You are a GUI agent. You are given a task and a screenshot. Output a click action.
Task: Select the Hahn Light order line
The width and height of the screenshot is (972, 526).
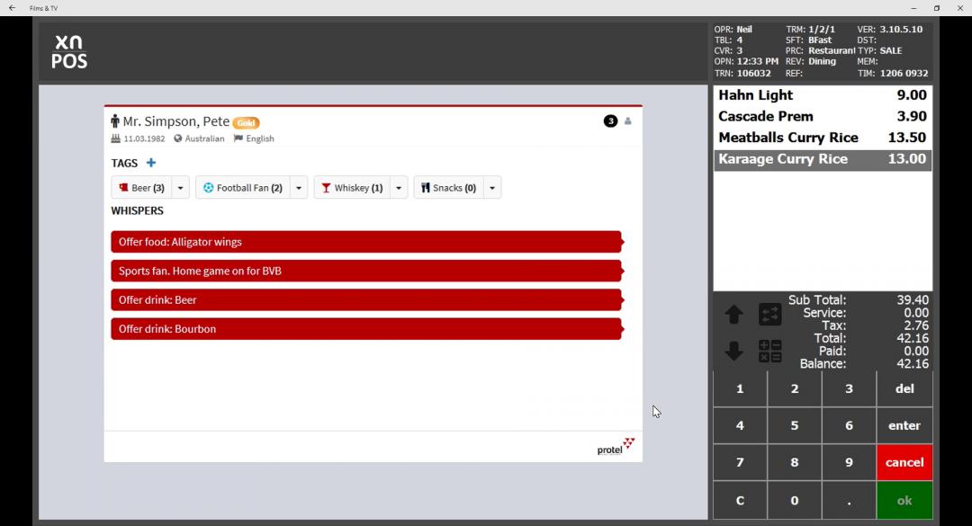point(822,95)
